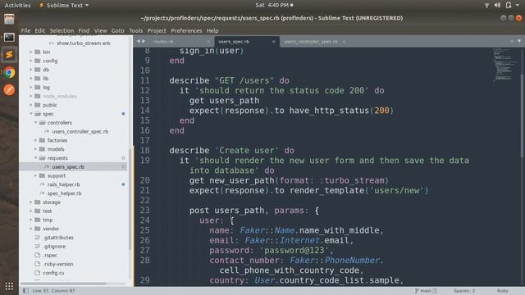
Task: Expand the models folder
Action: pyautogui.click(x=36, y=149)
